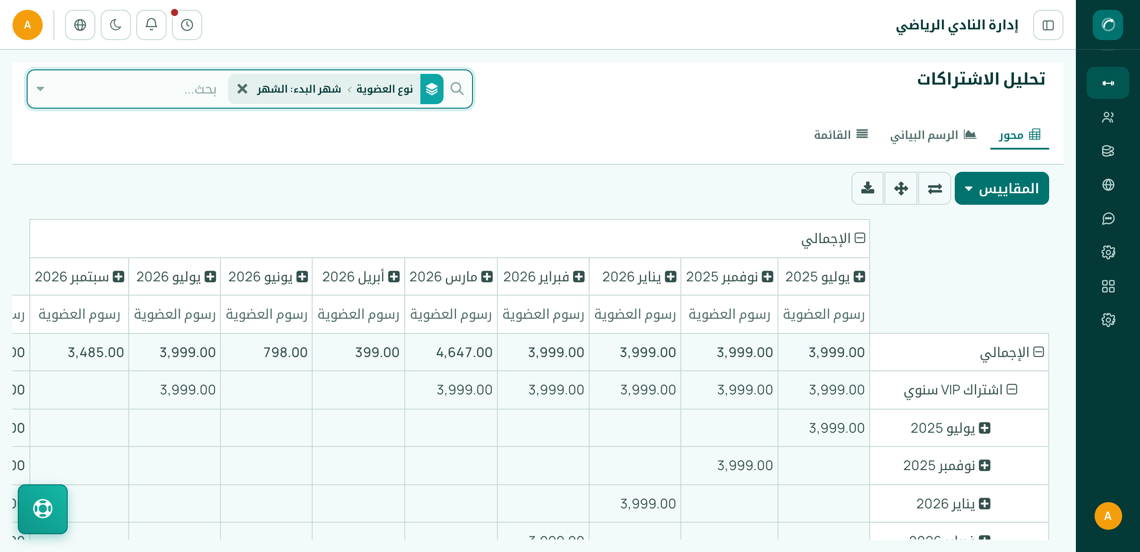Click the expand all arrows button

tap(901, 188)
